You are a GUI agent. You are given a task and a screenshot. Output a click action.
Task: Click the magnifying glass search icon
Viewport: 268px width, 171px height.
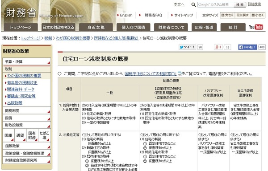point(193,4)
